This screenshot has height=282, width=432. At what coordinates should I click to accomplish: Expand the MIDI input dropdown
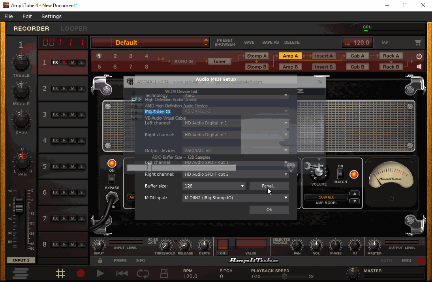(x=236, y=198)
